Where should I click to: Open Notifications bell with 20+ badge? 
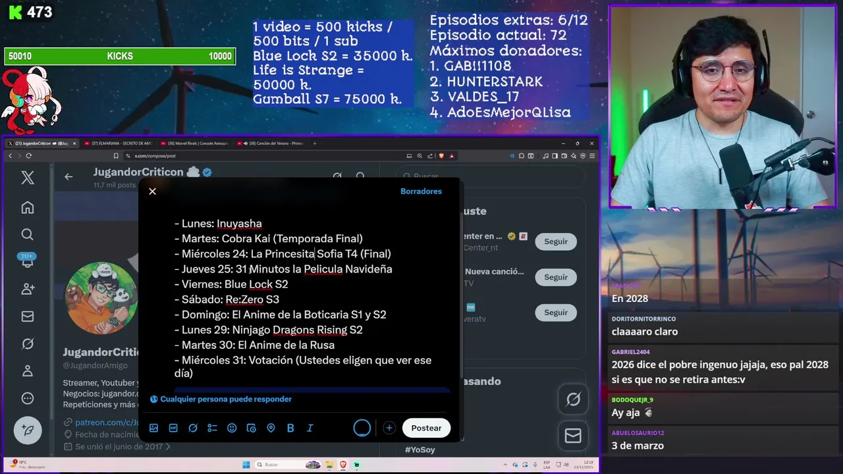(x=27, y=261)
